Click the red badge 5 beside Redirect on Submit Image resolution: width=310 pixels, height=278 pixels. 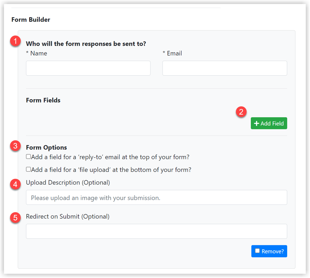click(15, 218)
